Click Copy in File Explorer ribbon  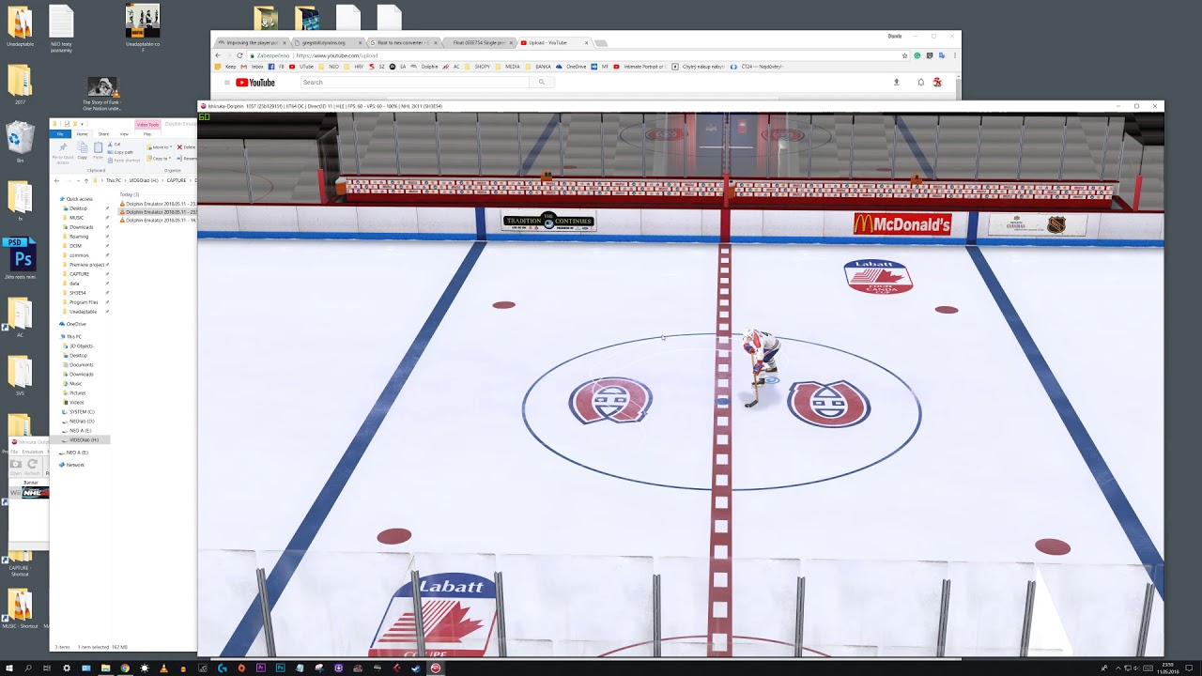tap(83, 150)
